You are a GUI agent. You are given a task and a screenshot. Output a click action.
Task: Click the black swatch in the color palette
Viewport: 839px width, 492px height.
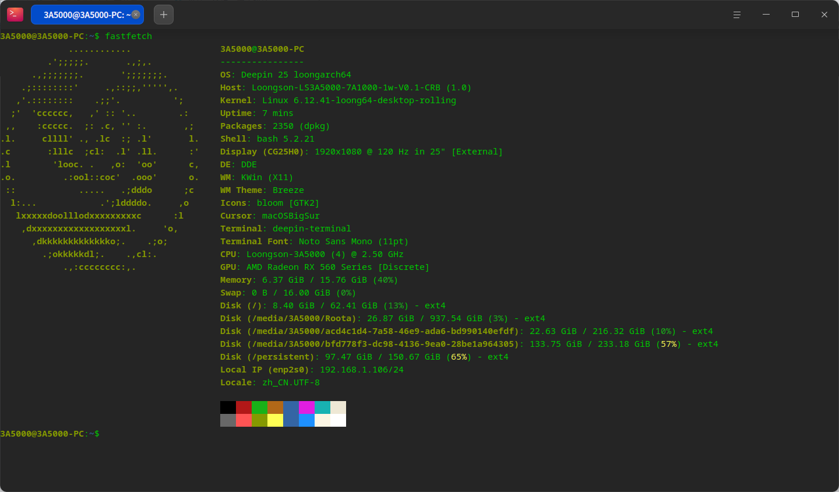click(x=228, y=407)
